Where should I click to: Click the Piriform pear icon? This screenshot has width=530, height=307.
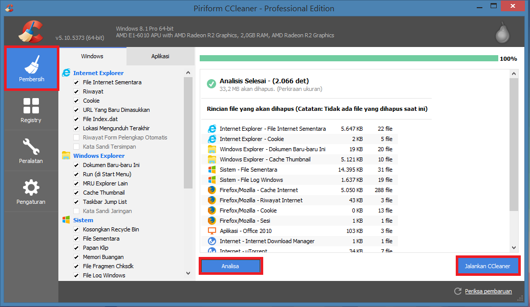point(502,33)
